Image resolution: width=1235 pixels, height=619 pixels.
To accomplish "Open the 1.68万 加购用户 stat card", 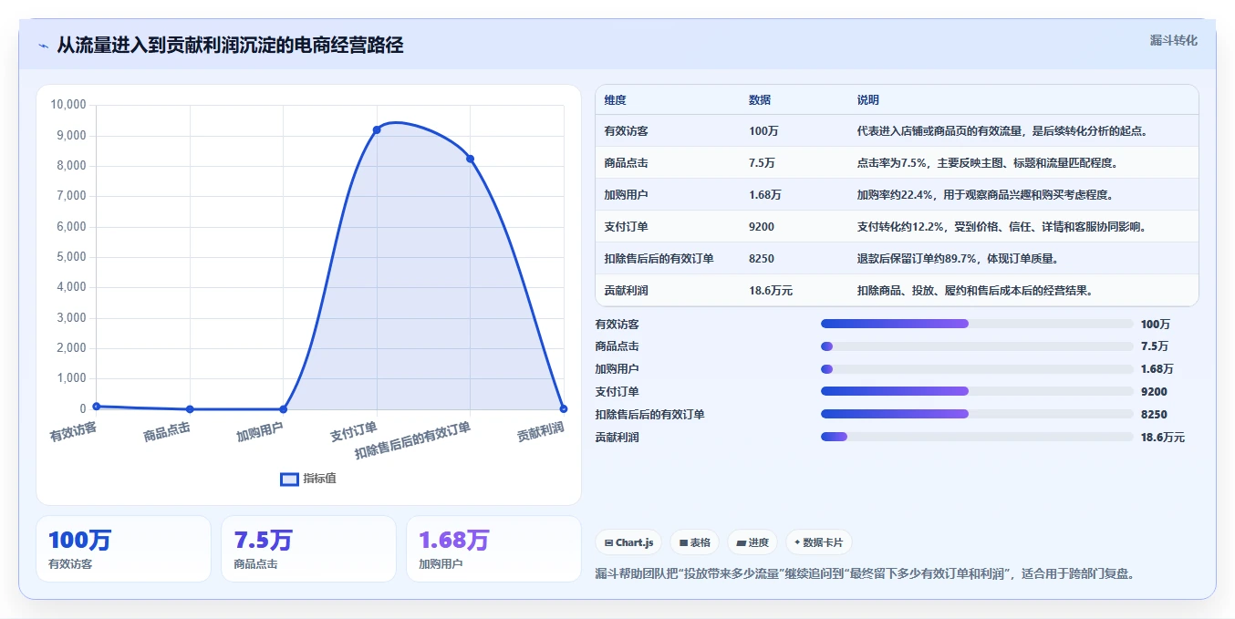I will coord(493,549).
